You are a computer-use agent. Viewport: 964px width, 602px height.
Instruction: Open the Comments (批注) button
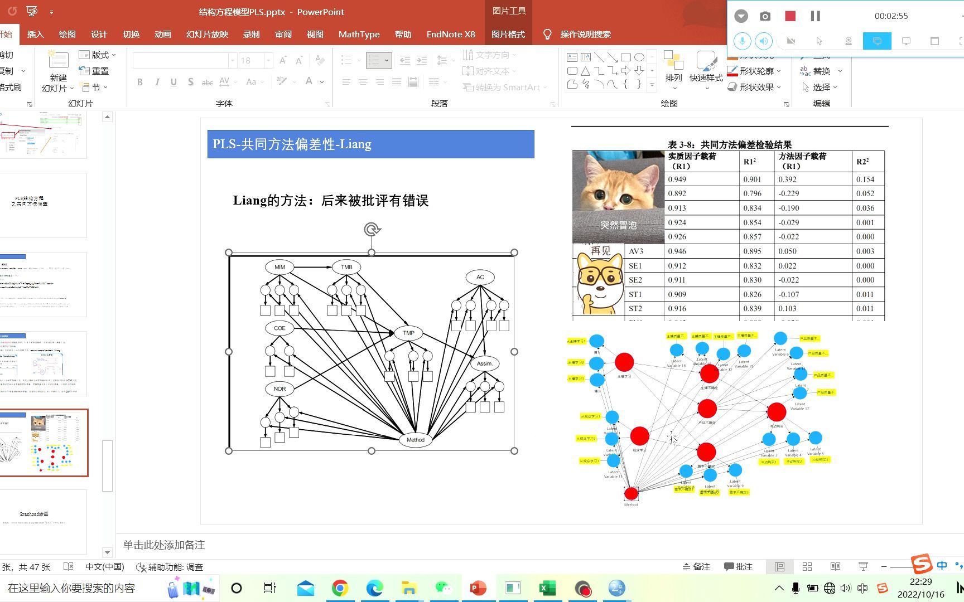click(738, 567)
